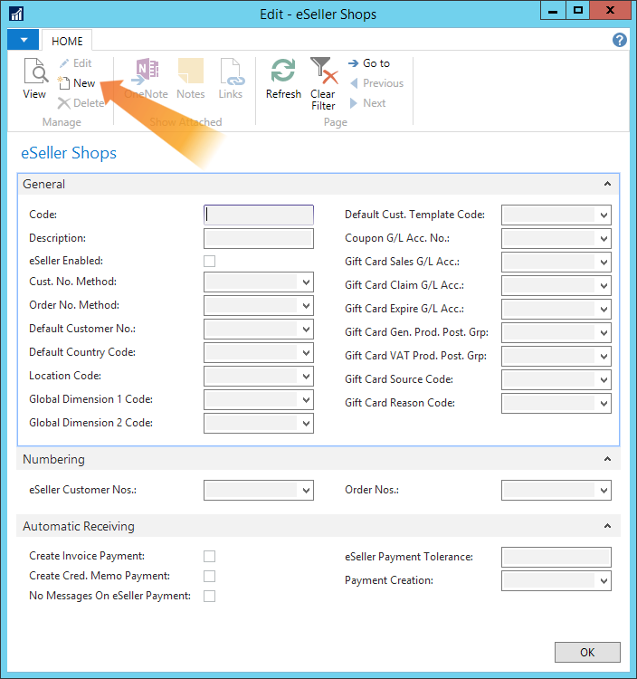Screen dimensions: 637x679
Task: Close the eSeller Shops window
Action: [x=610, y=10]
